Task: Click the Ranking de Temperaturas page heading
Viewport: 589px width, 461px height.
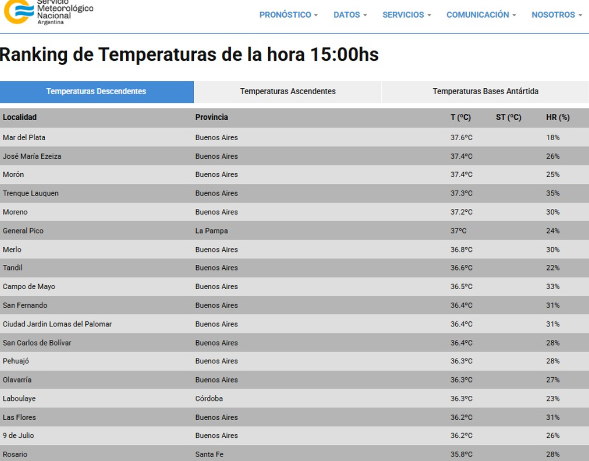Action: click(189, 55)
